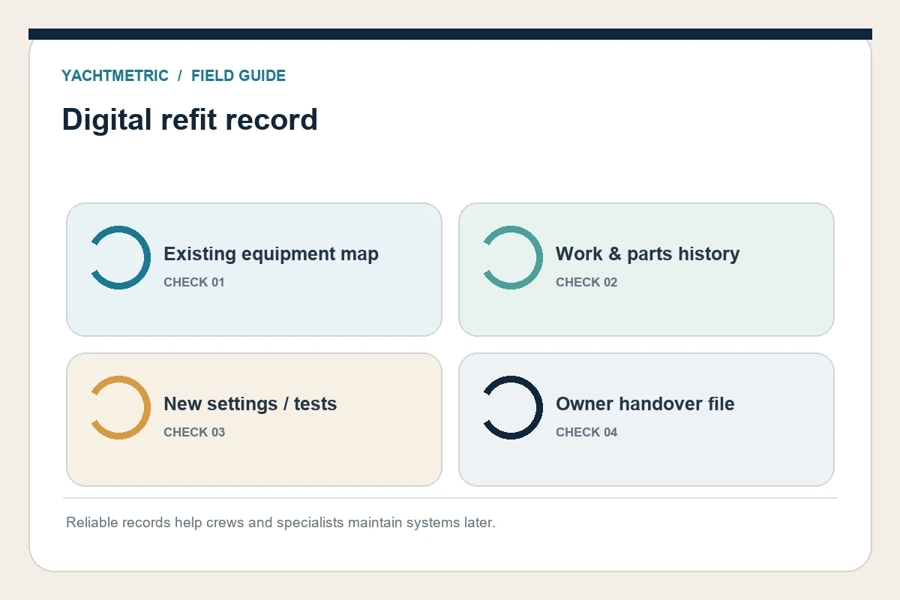Select the New settings / tests title
Viewport: 900px width, 600px height.
click(x=250, y=403)
